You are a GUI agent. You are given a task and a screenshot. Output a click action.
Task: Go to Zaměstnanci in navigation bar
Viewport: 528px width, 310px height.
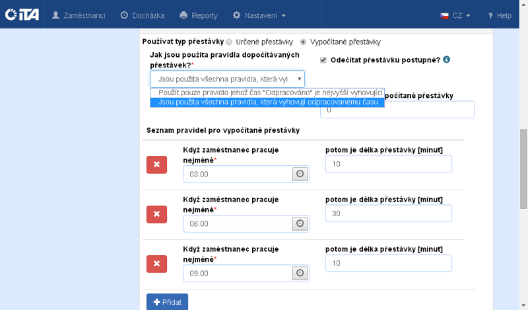point(79,15)
